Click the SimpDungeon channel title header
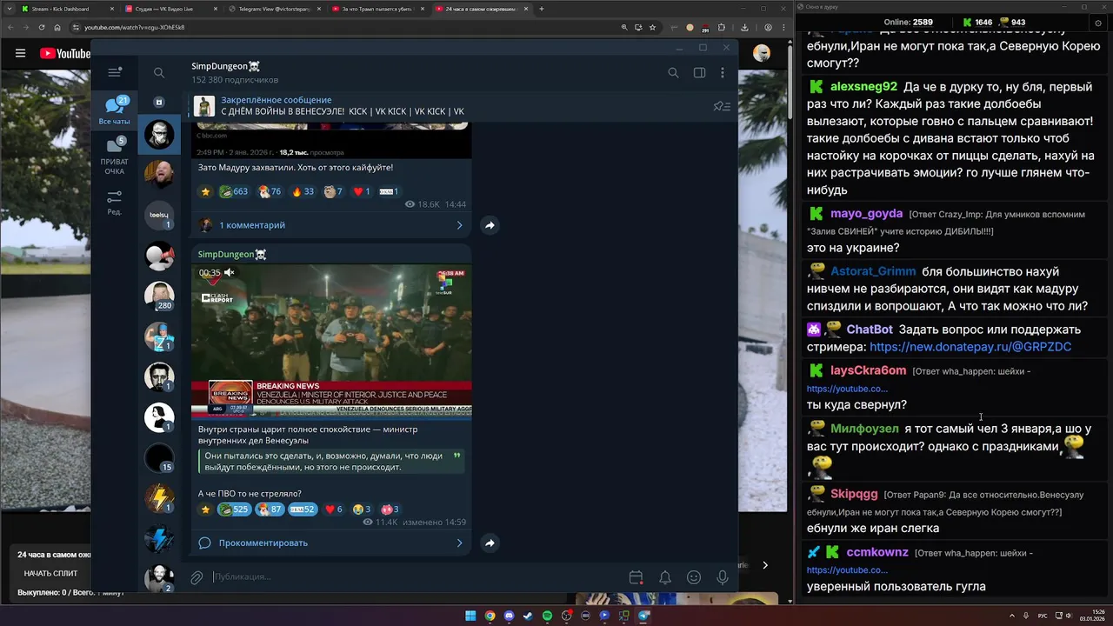The image size is (1113, 626). [225, 66]
